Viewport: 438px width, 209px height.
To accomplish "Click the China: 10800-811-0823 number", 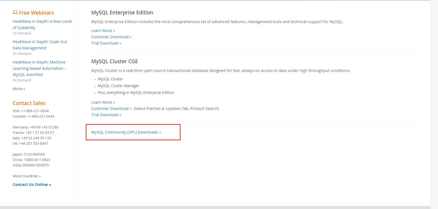I will (31, 160).
